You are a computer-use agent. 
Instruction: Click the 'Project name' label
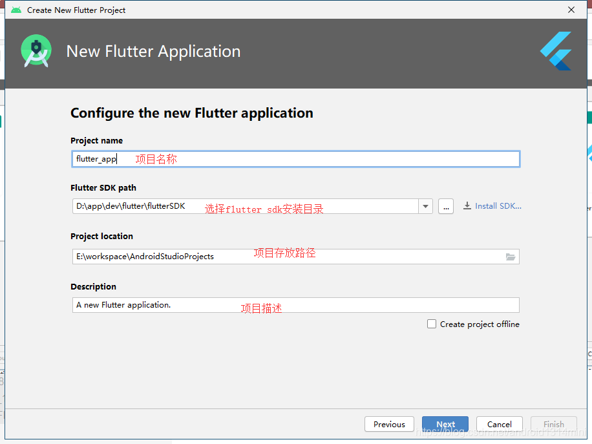click(x=97, y=140)
